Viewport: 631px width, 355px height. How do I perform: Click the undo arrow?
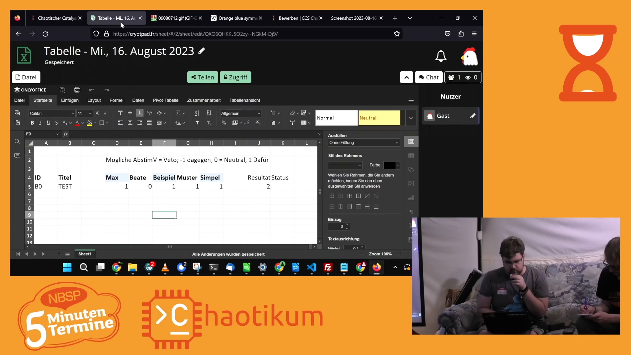click(x=92, y=90)
